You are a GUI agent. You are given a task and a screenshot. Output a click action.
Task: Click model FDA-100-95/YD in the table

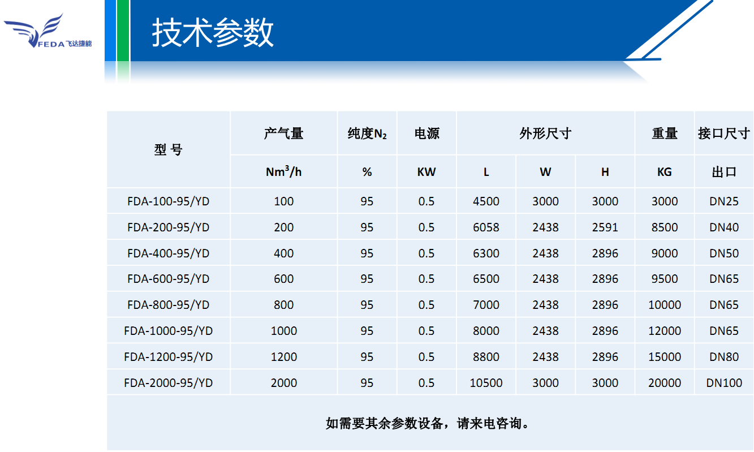(x=169, y=201)
